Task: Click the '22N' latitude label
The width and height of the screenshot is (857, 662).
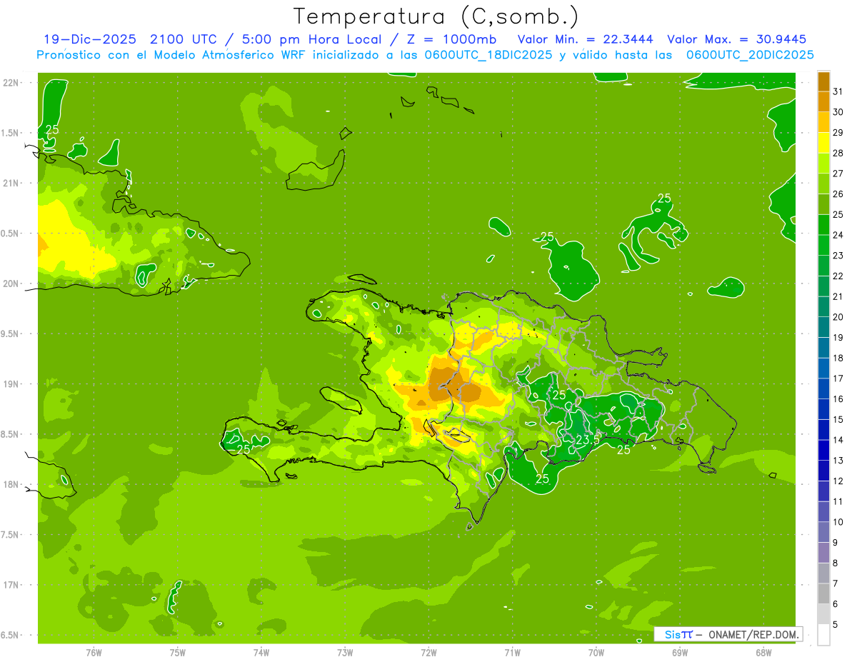Action: coord(11,83)
